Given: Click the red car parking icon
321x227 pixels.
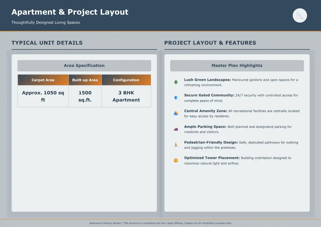Looking at the screenshot, I should 176,129.
